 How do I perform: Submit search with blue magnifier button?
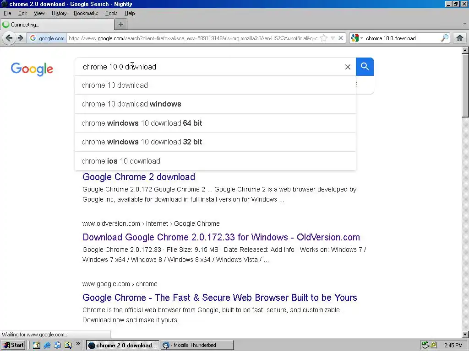pos(365,67)
